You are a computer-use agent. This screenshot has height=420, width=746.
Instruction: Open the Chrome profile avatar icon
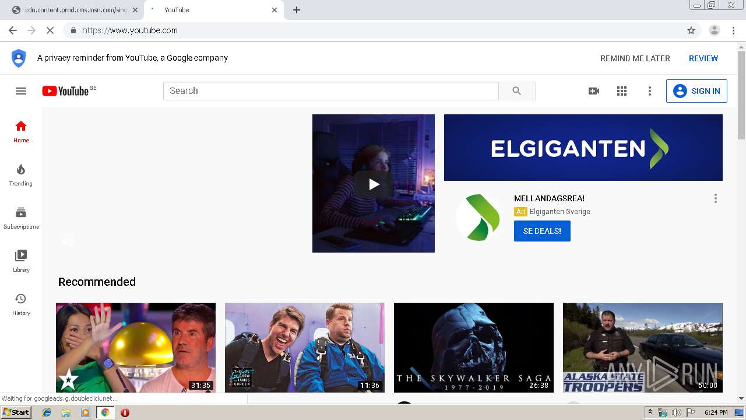tap(714, 30)
